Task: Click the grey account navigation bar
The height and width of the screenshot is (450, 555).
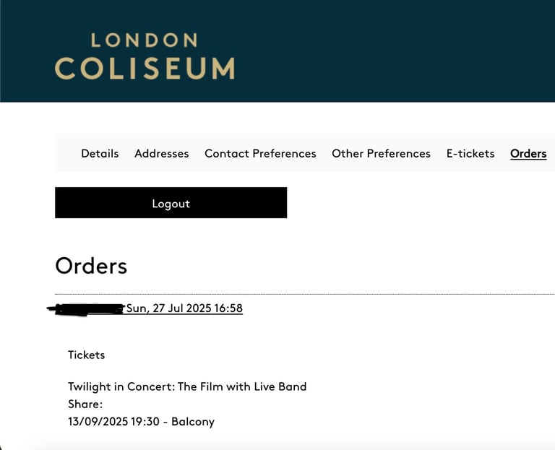Action: pyautogui.click(x=305, y=152)
